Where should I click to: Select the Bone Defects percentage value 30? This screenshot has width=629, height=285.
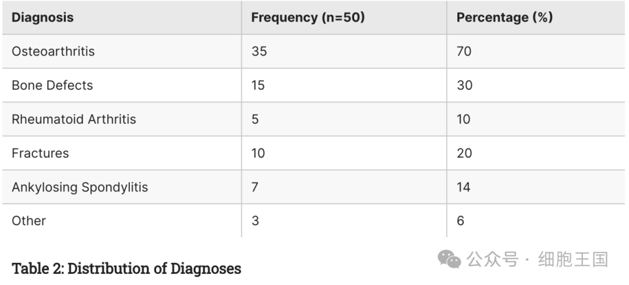tap(465, 85)
